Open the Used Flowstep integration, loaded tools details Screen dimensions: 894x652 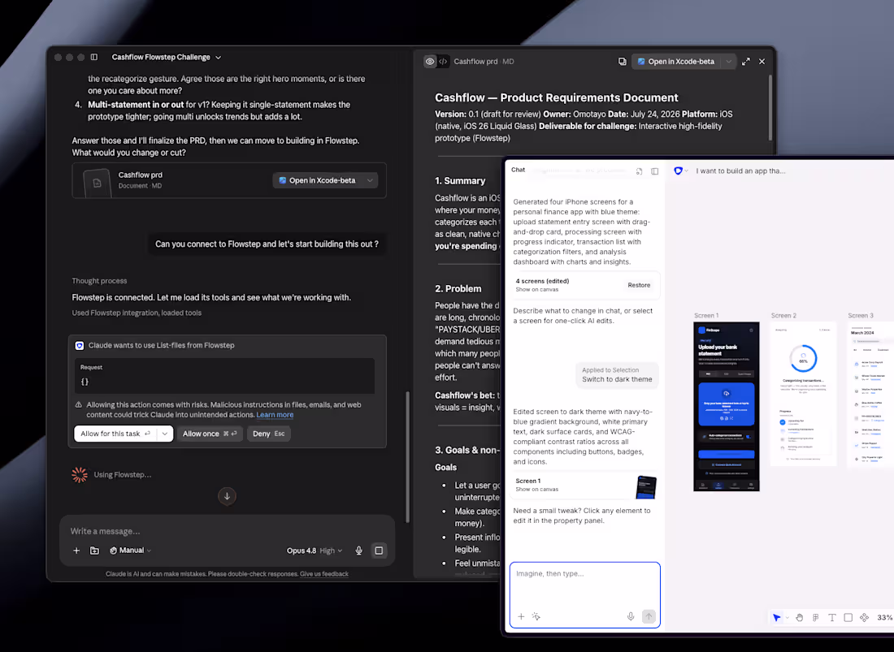point(137,313)
